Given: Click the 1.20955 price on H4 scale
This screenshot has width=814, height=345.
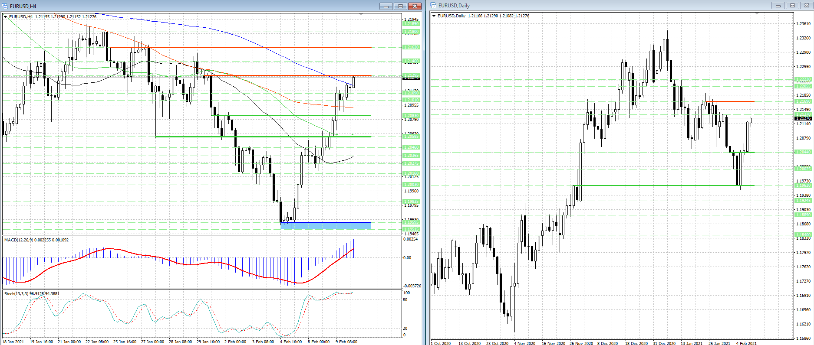Looking at the screenshot, I should [x=411, y=105].
